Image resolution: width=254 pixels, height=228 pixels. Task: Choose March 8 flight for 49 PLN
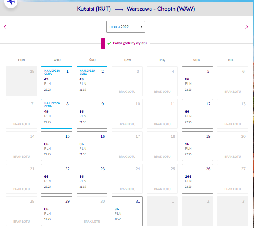click(57, 114)
